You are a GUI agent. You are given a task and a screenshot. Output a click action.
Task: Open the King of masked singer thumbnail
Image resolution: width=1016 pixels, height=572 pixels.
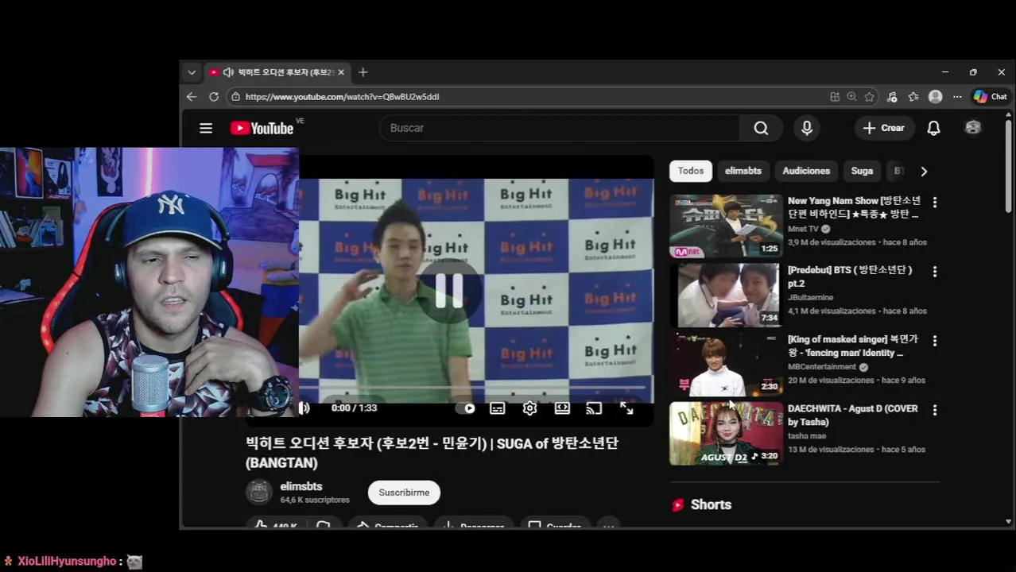pos(726,365)
